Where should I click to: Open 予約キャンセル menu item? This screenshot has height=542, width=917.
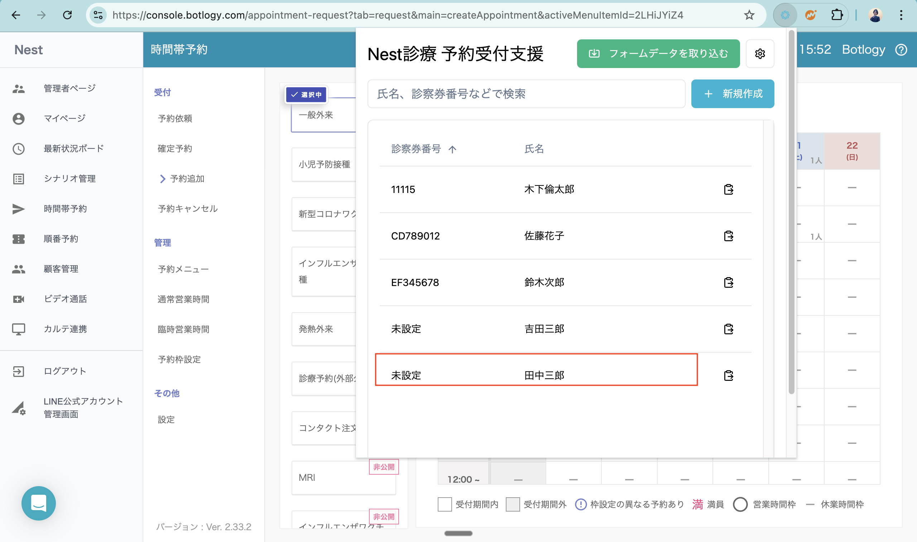pos(187,209)
